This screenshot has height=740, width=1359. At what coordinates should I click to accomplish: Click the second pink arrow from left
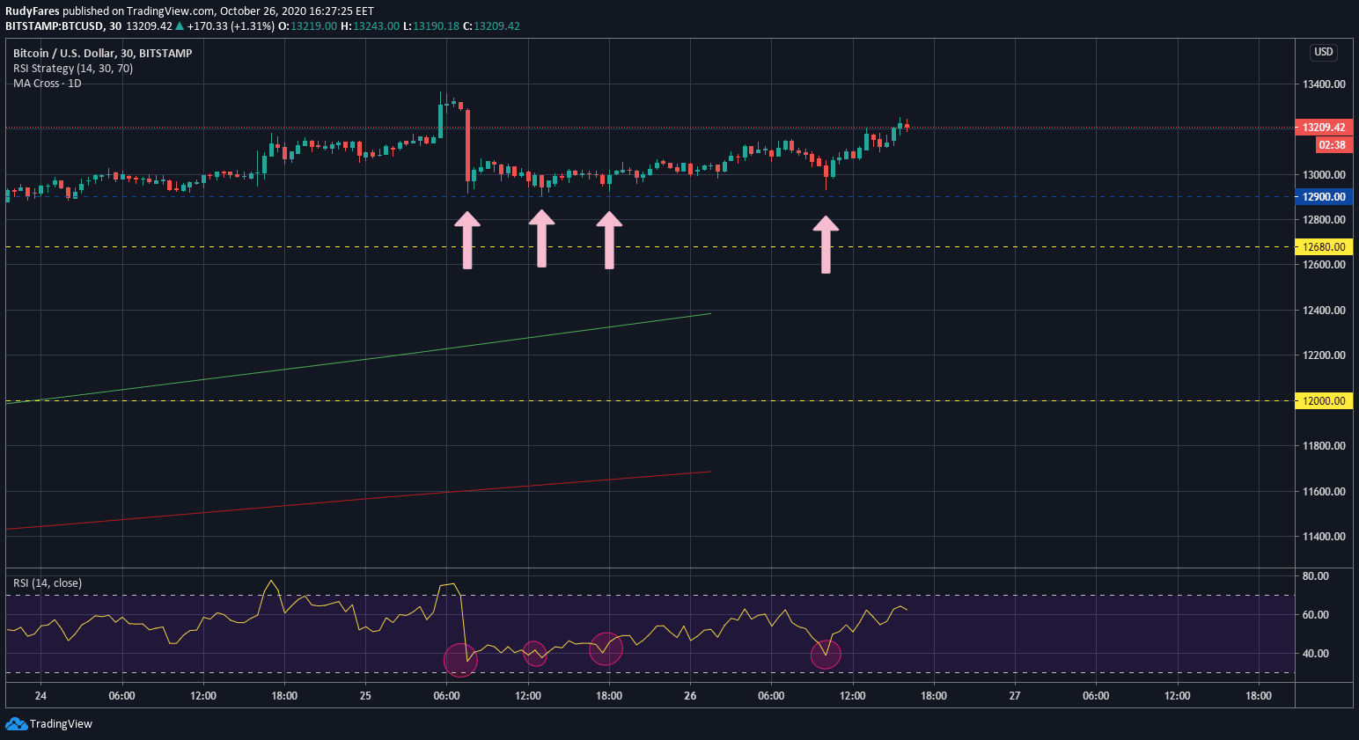click(x=541, y=238)
